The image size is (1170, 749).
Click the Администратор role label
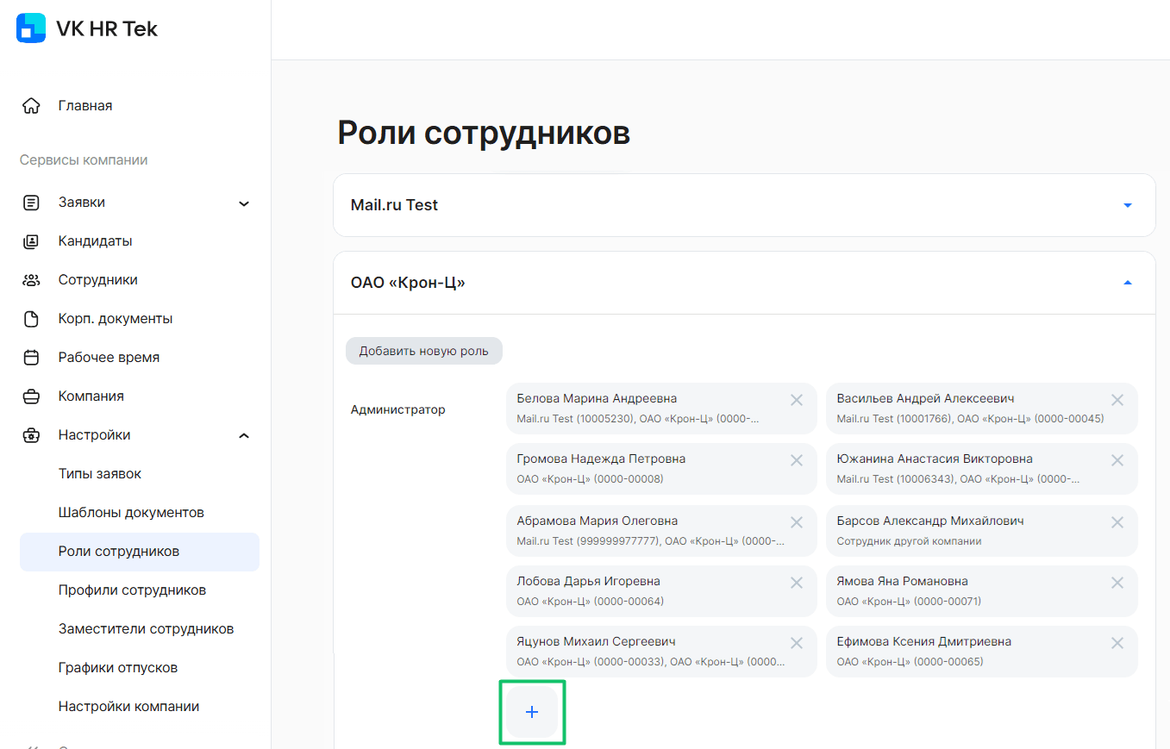[397, 409]
